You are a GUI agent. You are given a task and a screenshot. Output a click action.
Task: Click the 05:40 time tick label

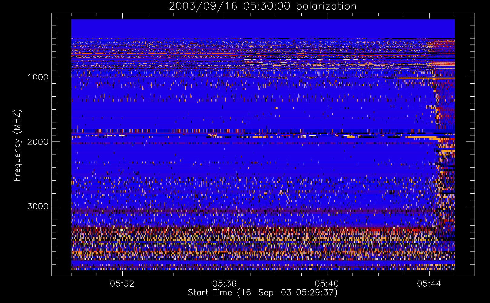coord(327,284)
